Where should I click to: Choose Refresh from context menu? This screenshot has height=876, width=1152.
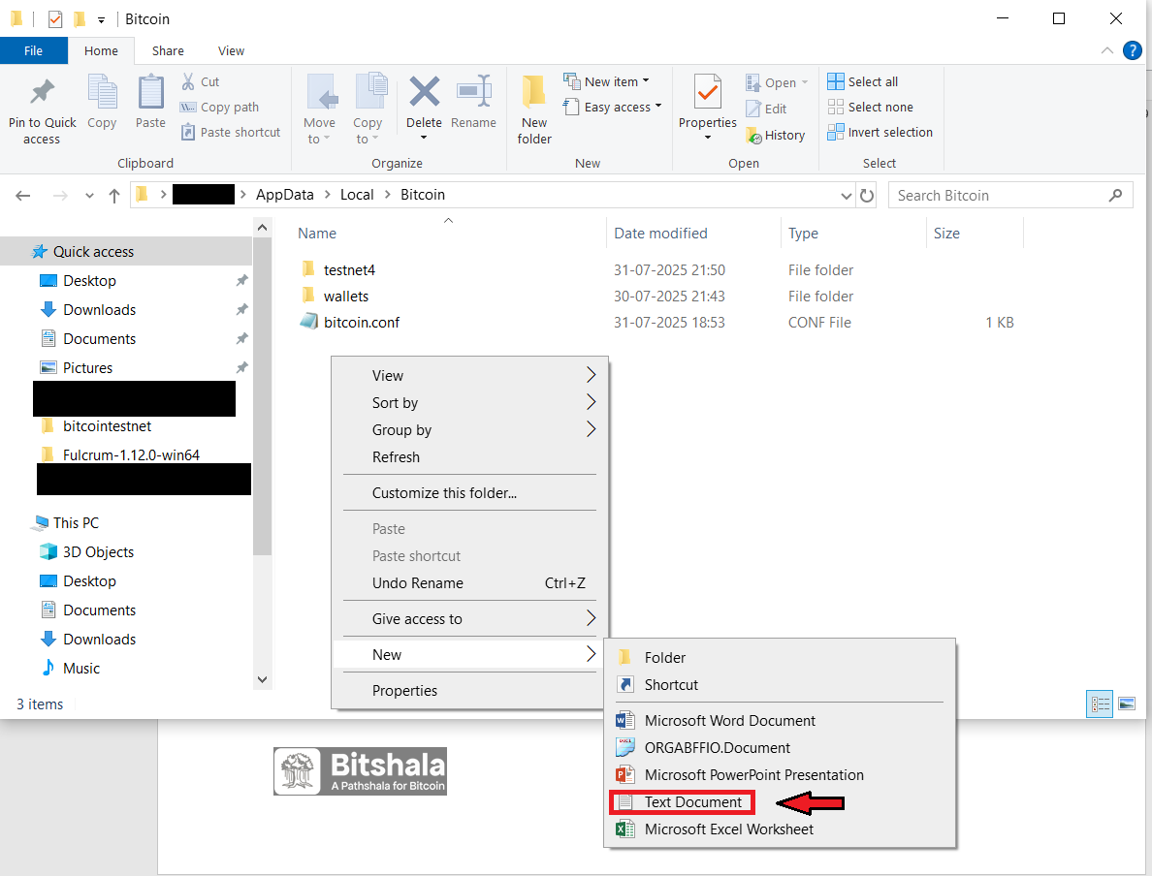(x=470, y=457)
